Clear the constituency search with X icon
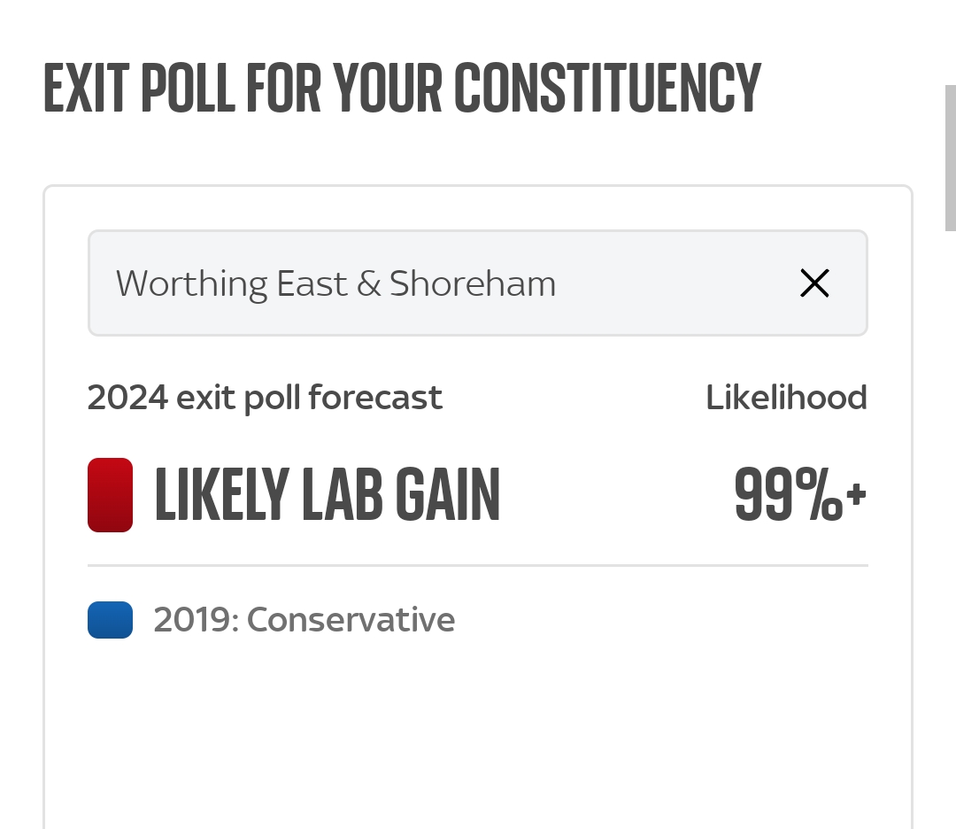 tap(814, 283)
